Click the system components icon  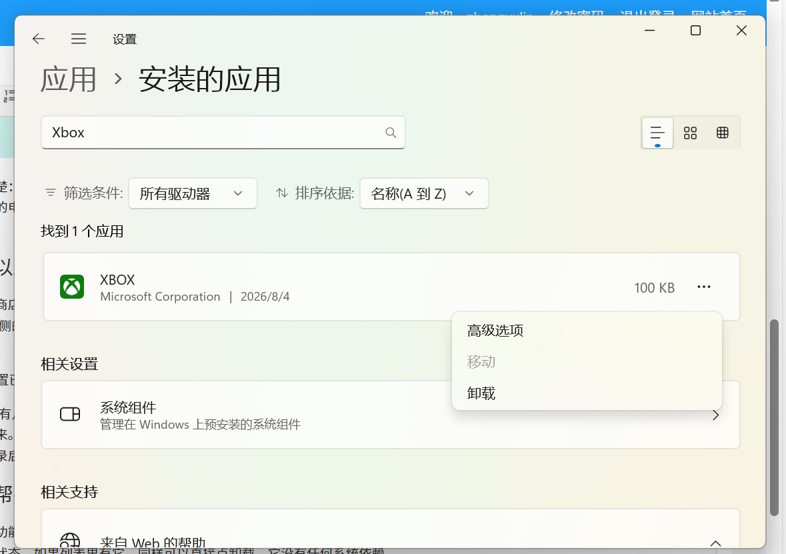[x=70, y=414]
